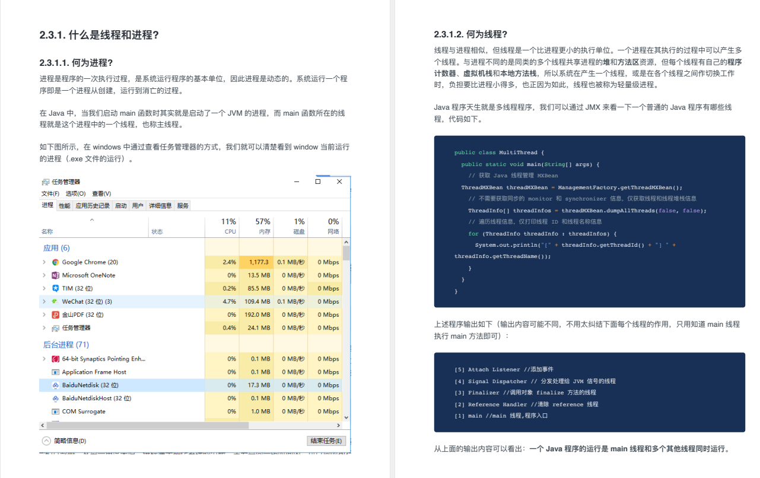Click heading 2.3.1.2. 何为线程?
This screenshot has height=478, width=760.
[470, 34]
